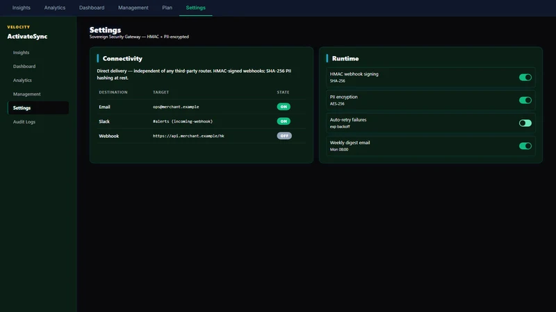Toggle the Weekly digest email switch
556x312 pixels.
[525, 146]
